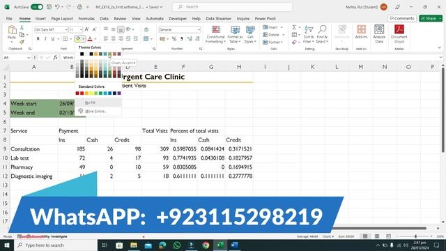Switch to the Insert tab
Image resolution: width=446 pixels, height=251 pixels.
click(40, 19)
